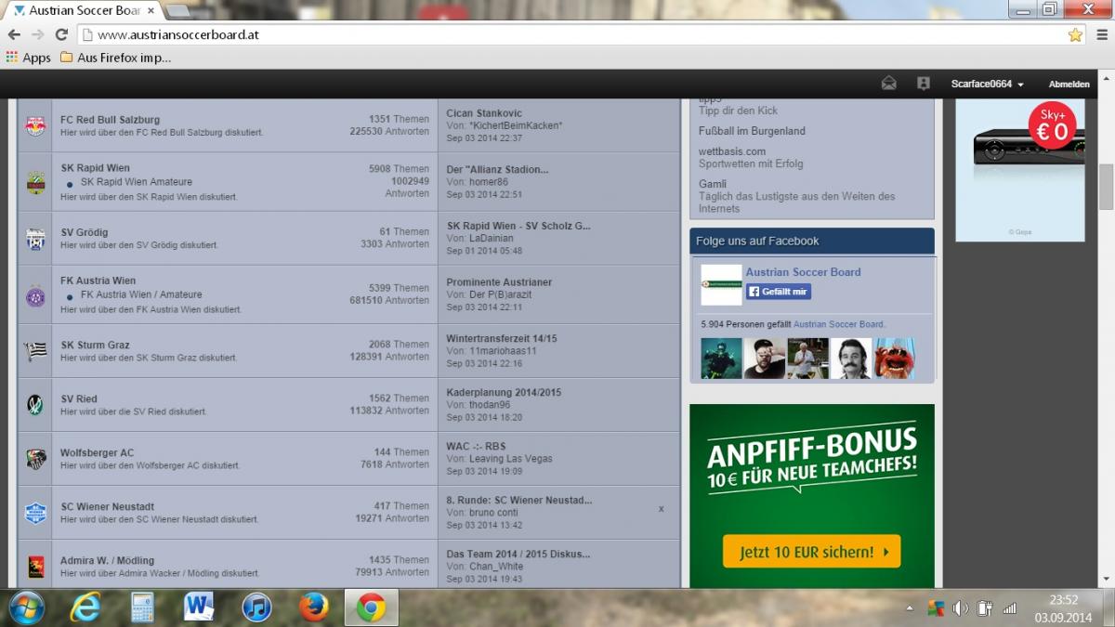This screenshot has width=1115, height=627.
Task: Click the SK Rapid Wien club crest
Action: (x=35, y=182)
